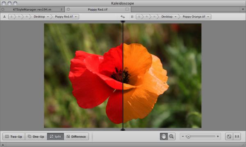Click the B side label

point(132,17)
